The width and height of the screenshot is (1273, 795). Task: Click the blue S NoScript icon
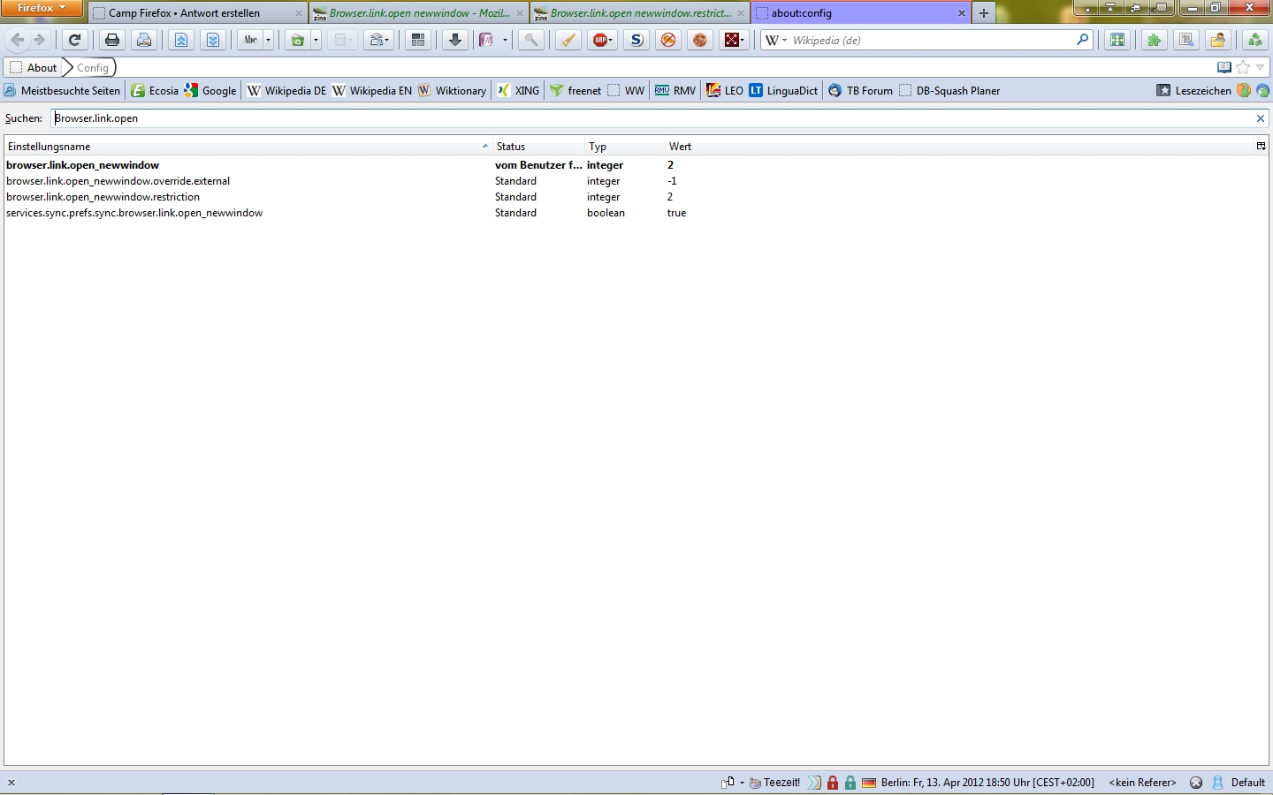[x=636, y=40]
